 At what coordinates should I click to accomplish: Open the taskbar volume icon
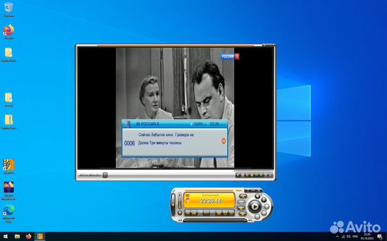[348, 237]
